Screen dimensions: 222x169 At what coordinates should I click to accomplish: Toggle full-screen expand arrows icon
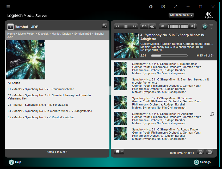pos(176,7)
